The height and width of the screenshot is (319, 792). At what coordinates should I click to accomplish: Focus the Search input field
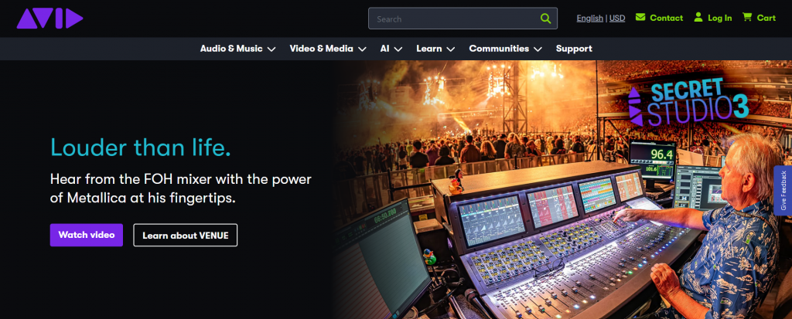point(463,19)
